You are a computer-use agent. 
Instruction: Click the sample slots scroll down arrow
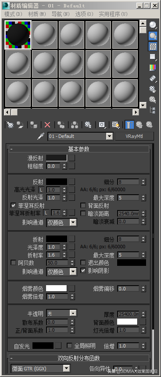[143, 105]
